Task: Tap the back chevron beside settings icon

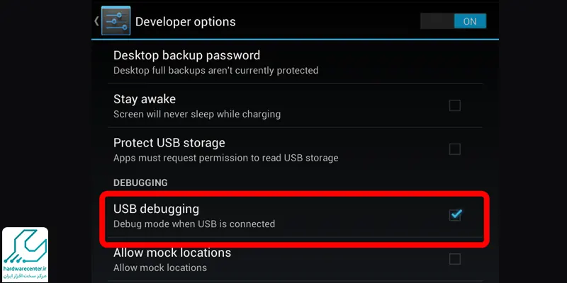Action: (96, 21)
